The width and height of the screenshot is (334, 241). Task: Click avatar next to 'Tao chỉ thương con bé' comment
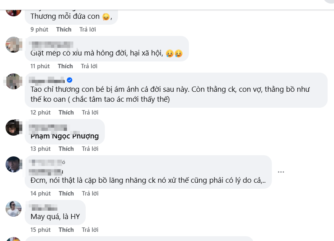pyautogui.click(x=14, y=81)
